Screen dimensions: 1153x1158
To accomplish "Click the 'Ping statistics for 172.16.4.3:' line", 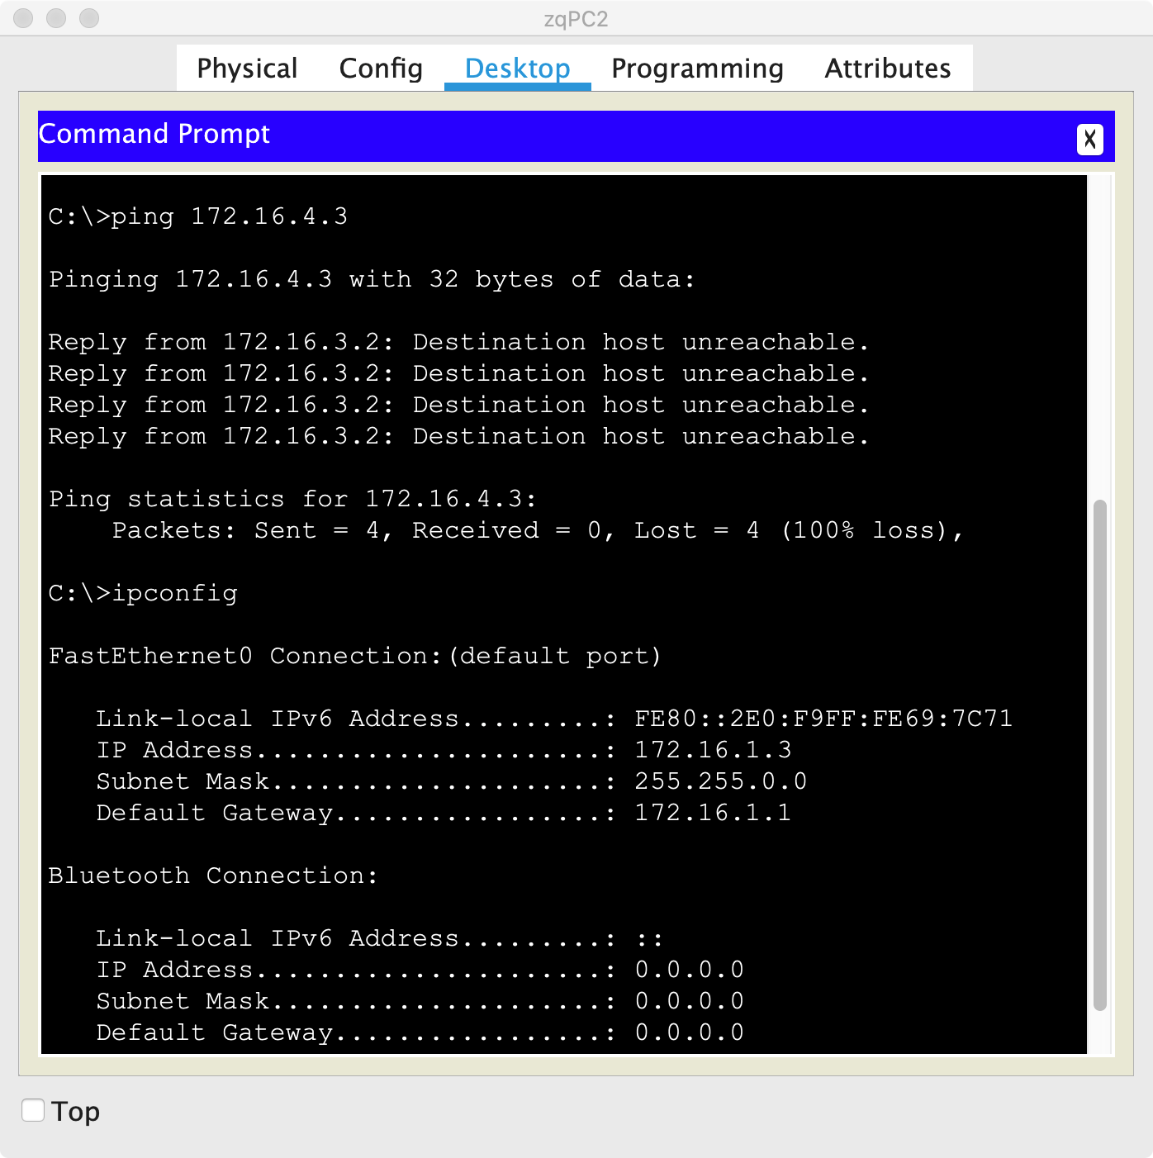I will (292, 499).
